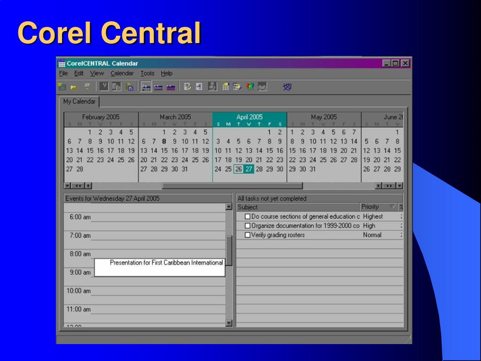Click the alarm clock toolbar icon

pos(212,87)
